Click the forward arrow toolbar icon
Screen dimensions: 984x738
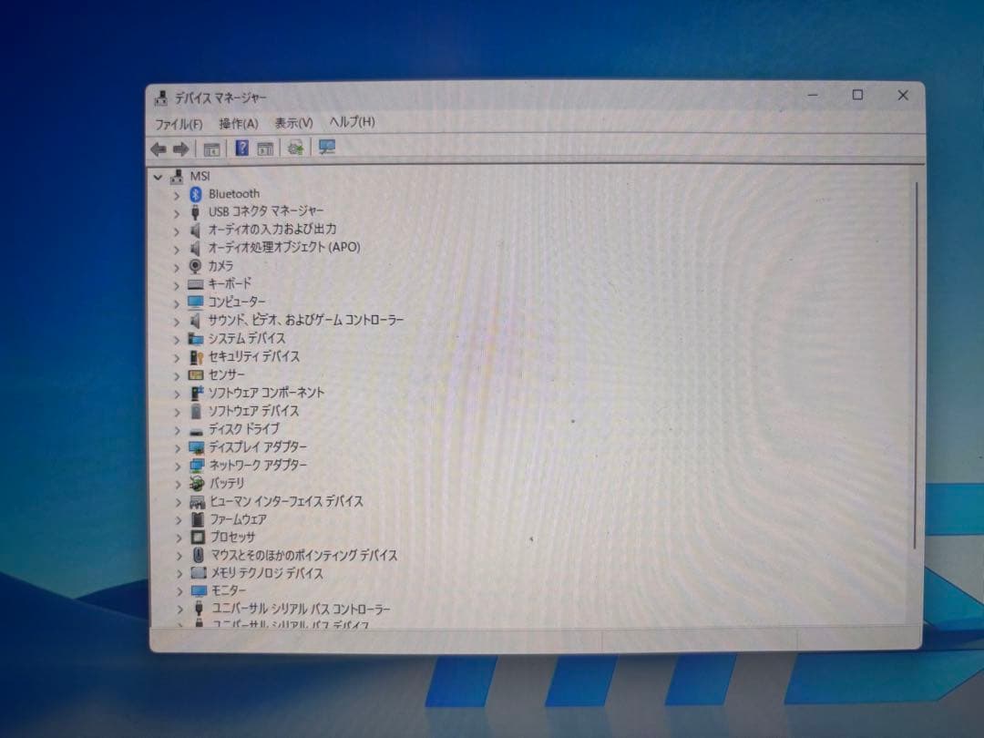tap(180, 149)
